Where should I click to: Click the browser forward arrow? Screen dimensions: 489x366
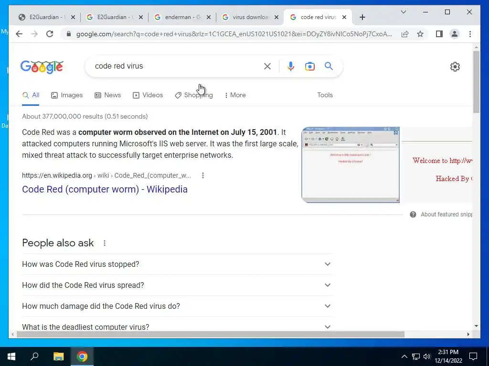[x=34, y=34]
